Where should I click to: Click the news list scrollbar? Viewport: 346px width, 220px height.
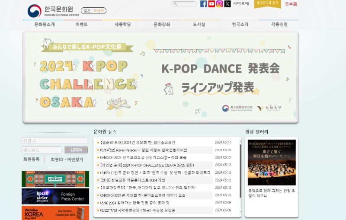tap(240, 171)
